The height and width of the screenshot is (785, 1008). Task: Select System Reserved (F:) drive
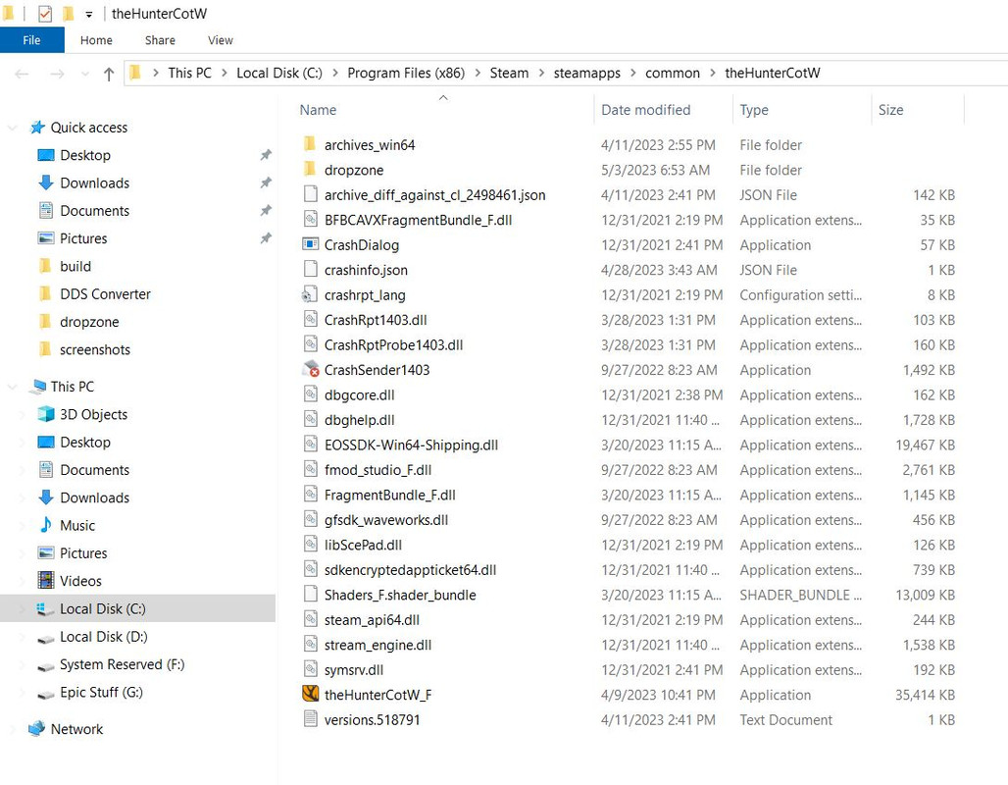(x=123, y=664)
